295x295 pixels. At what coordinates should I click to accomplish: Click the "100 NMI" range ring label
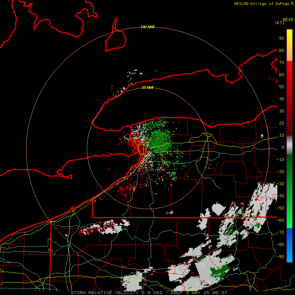pyautogui.click(x=147, y=27)
